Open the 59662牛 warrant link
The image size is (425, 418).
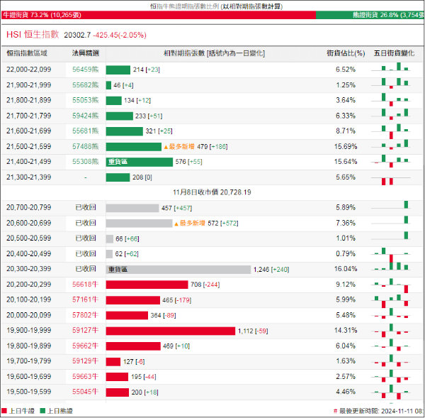(x=85, y=346)
